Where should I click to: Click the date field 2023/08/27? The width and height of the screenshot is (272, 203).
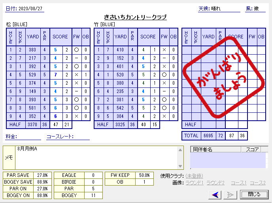click(x=30, y=9)
